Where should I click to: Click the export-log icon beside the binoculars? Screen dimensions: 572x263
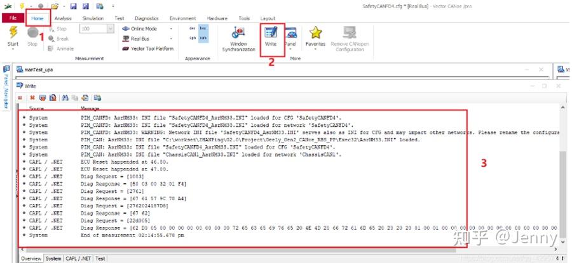click(x=53, y=98)
